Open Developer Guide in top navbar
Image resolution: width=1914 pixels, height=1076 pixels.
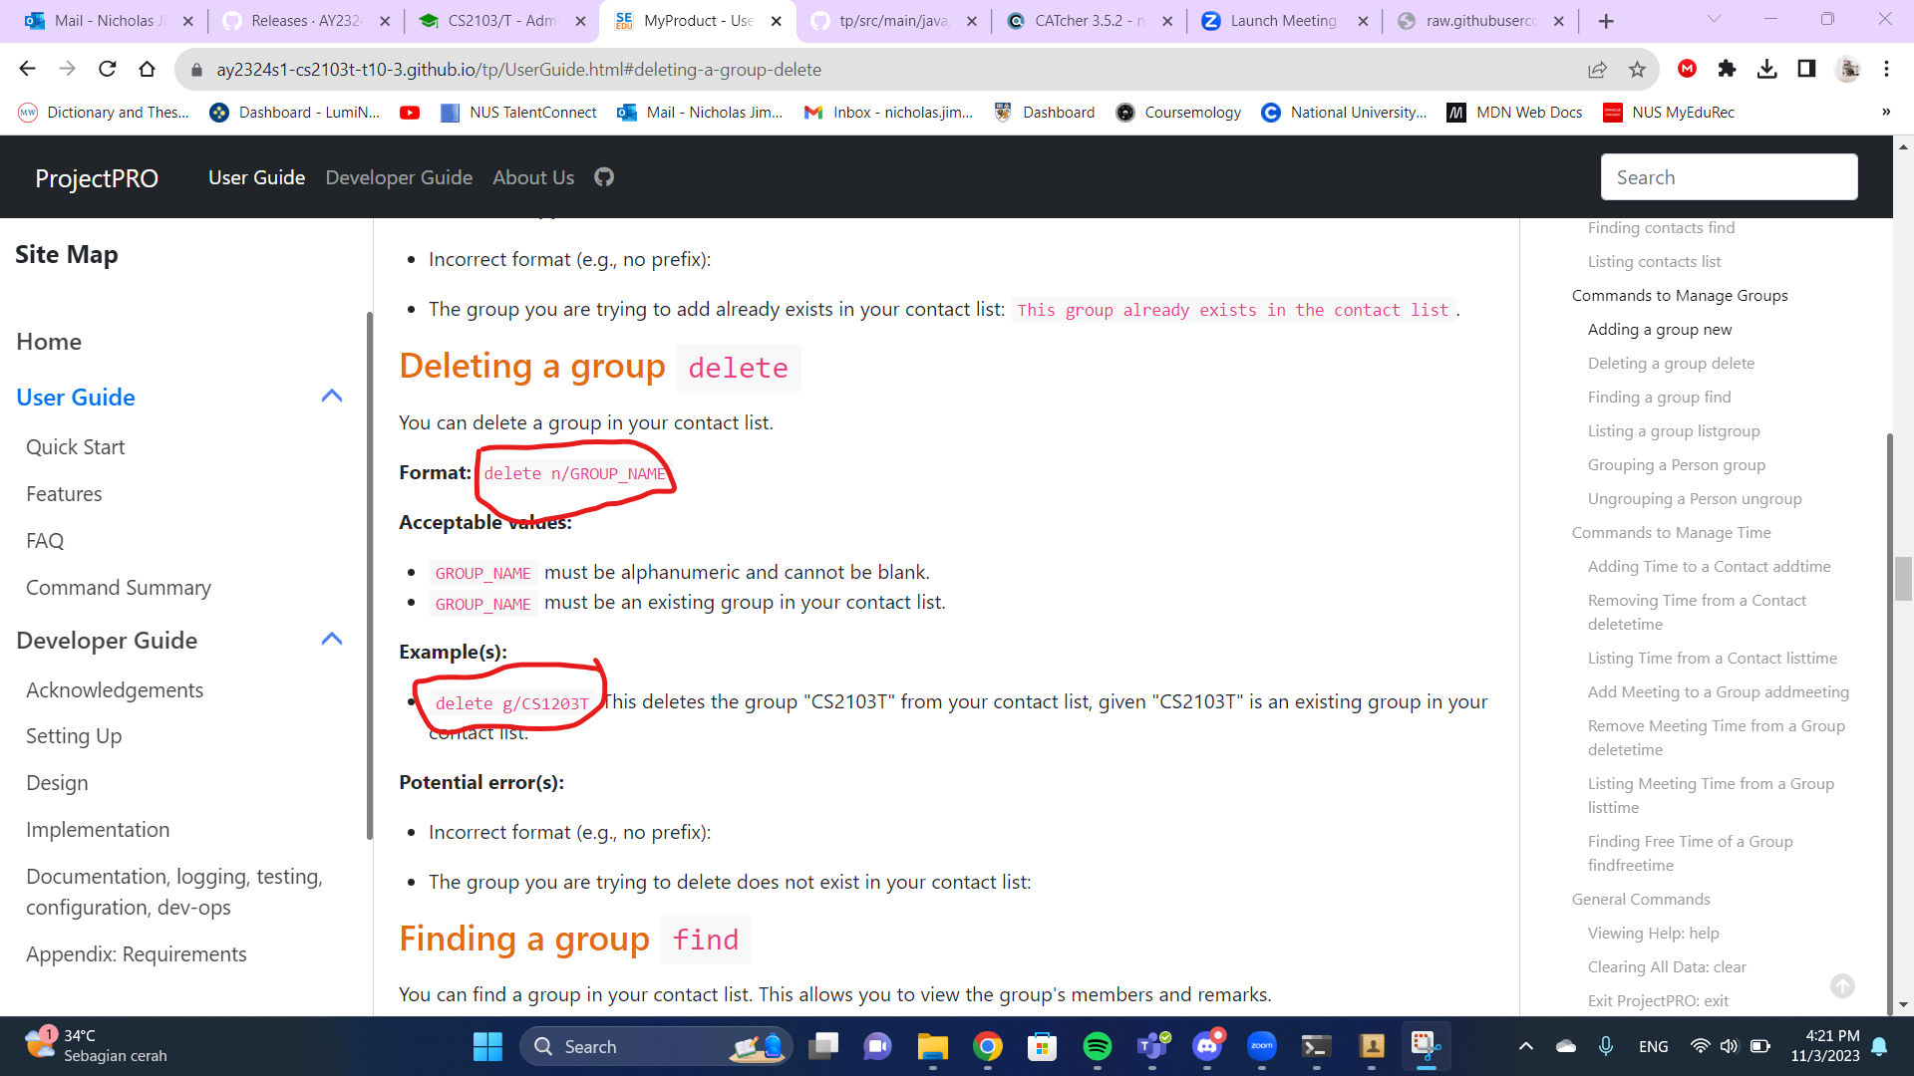399,177
